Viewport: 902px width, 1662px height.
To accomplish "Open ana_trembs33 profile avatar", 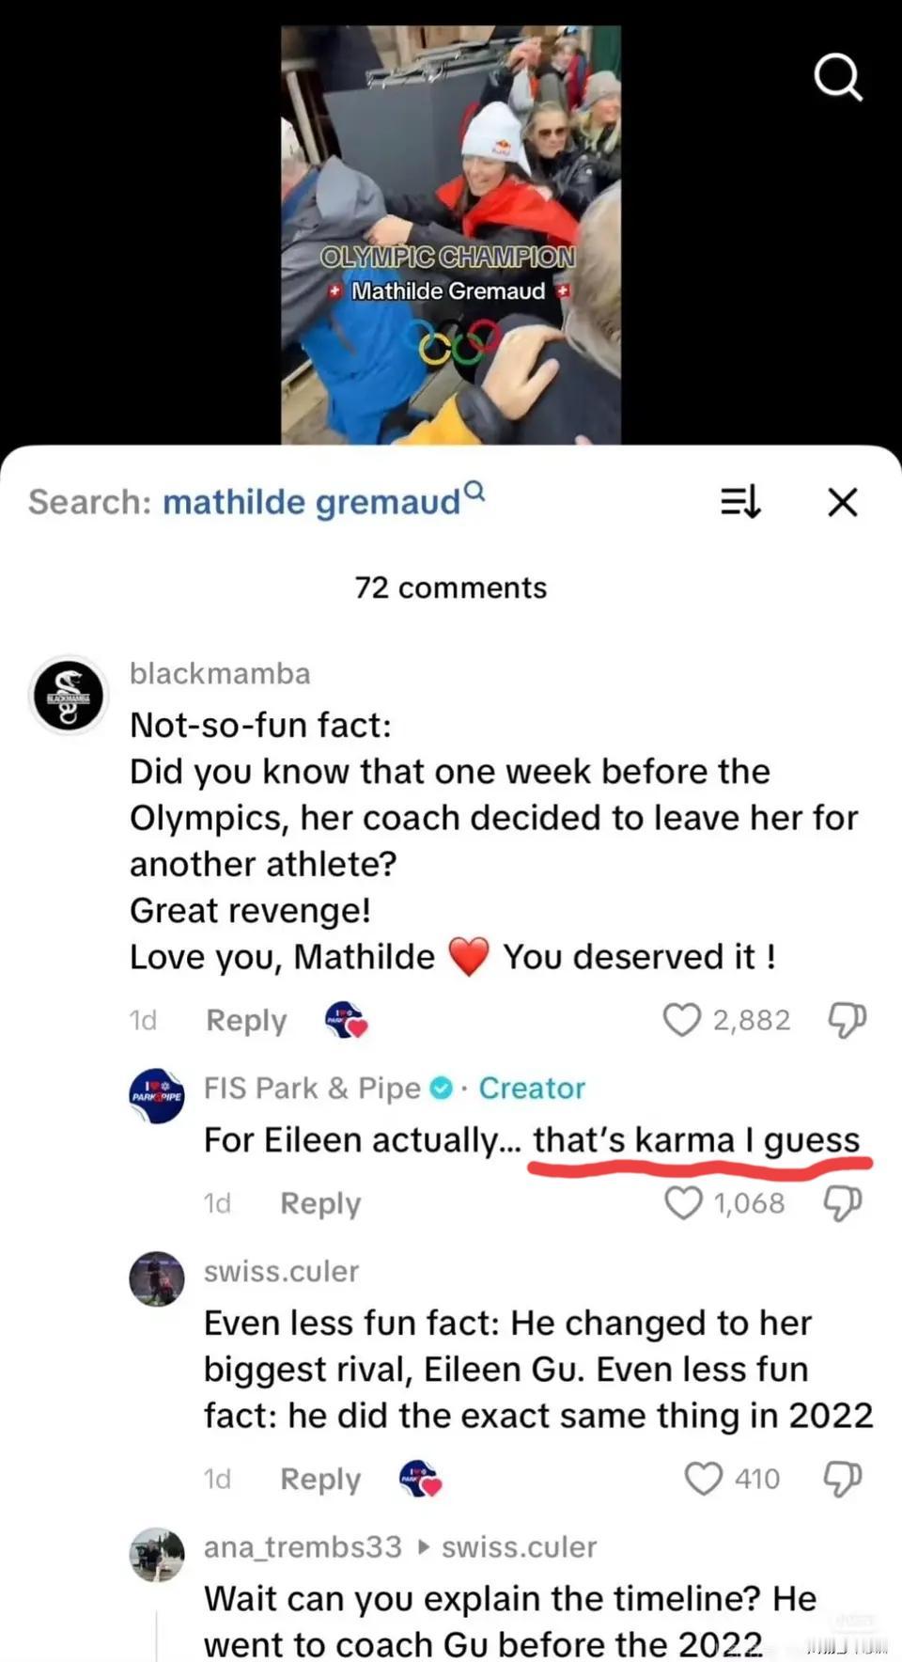I will [x=156, y=1555].
